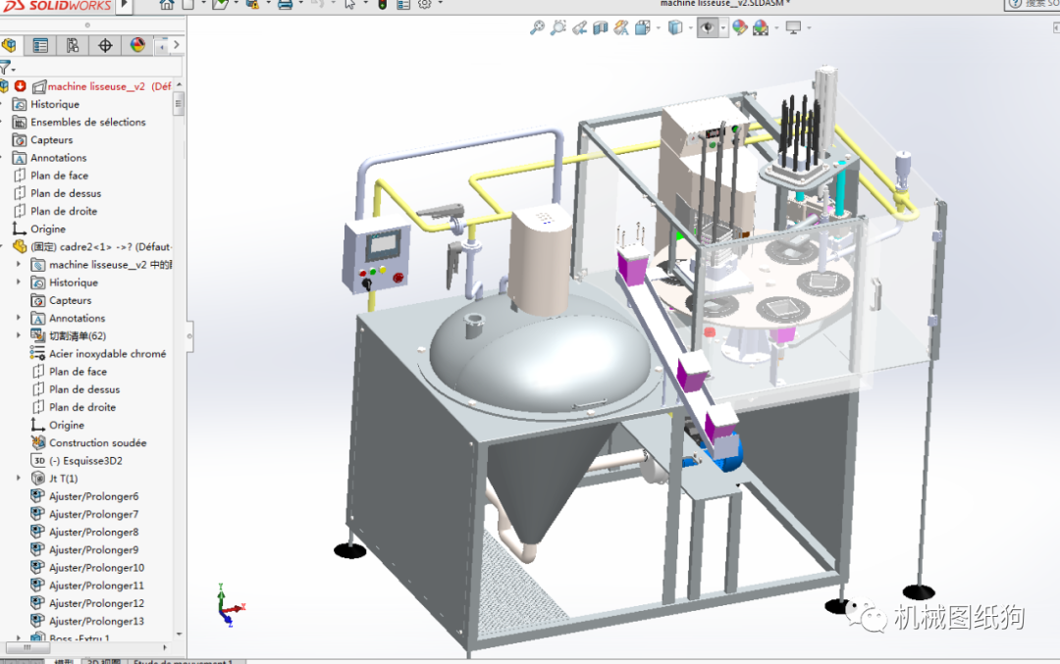Open View Orientation dropdown arrow
This screenshot has width=1060, height=664.
tap(658, 28)
